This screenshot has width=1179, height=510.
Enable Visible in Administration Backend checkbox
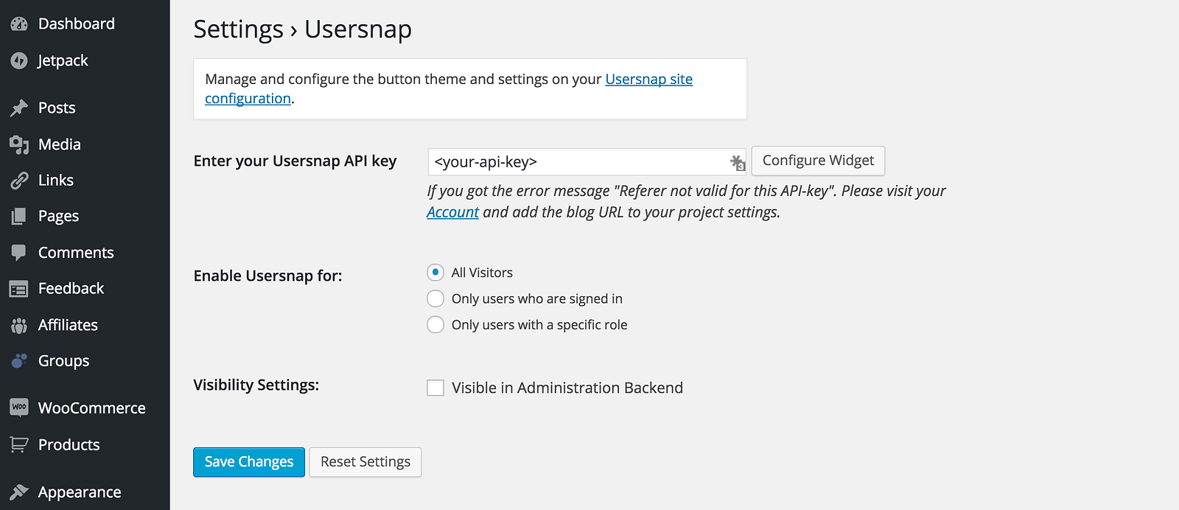point(435,388)
